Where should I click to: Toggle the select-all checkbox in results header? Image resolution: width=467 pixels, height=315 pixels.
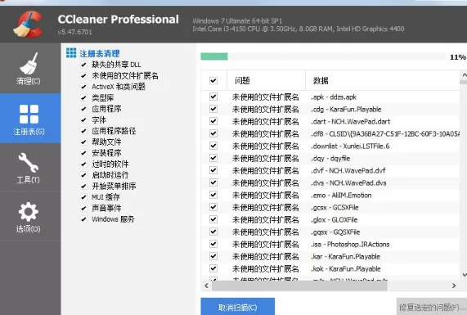pos(213,80)
